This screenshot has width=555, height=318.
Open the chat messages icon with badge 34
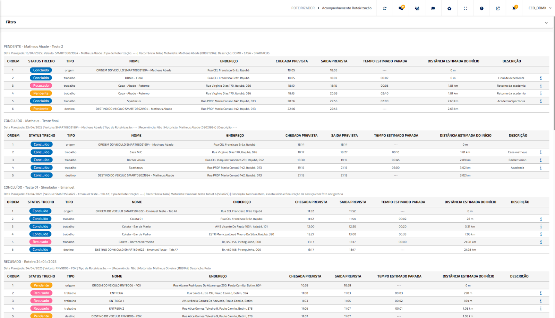tap(401, 8)
